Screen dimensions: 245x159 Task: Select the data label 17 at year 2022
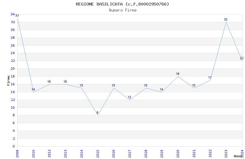click(x=210, y=77)
